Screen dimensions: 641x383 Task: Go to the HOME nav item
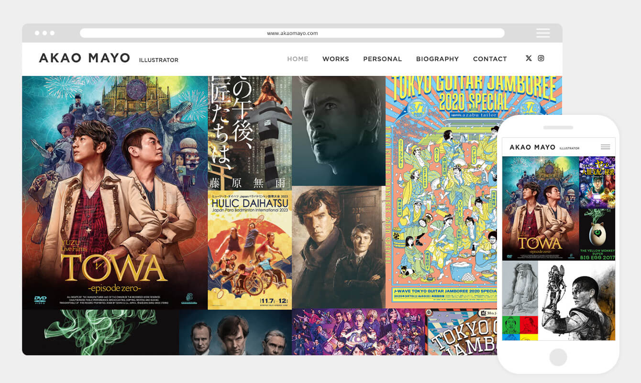[x=298, y=59]
